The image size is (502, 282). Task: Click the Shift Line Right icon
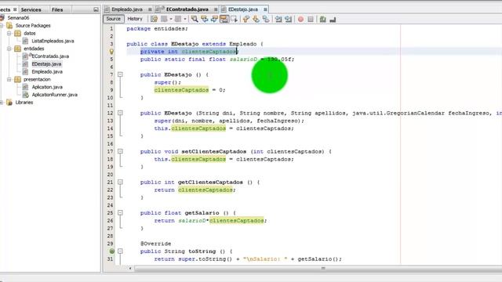(288, 19)
